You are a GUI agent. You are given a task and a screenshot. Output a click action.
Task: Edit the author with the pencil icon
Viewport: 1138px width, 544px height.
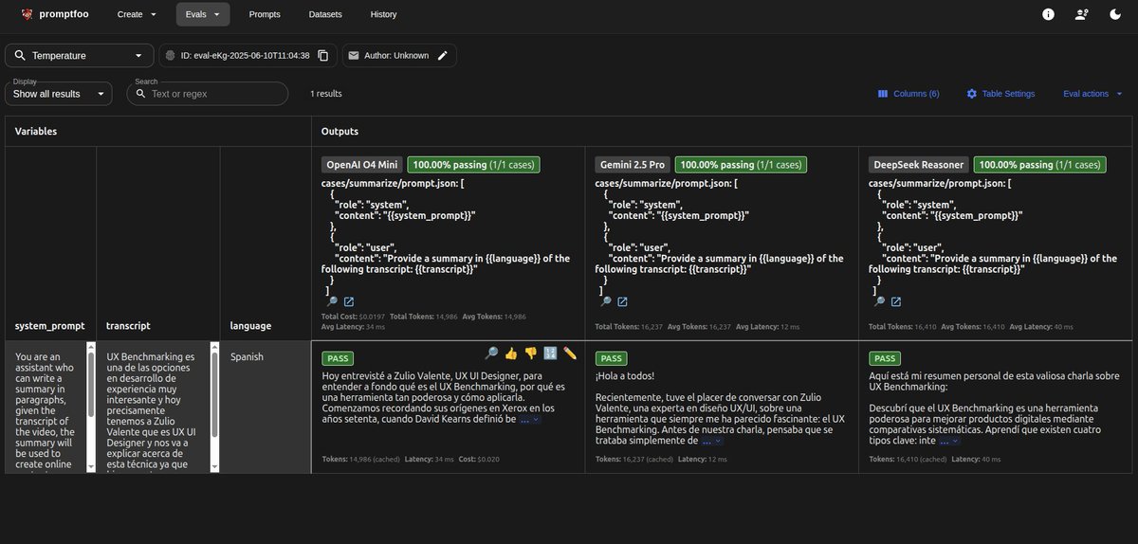click(x=443, y=56)
